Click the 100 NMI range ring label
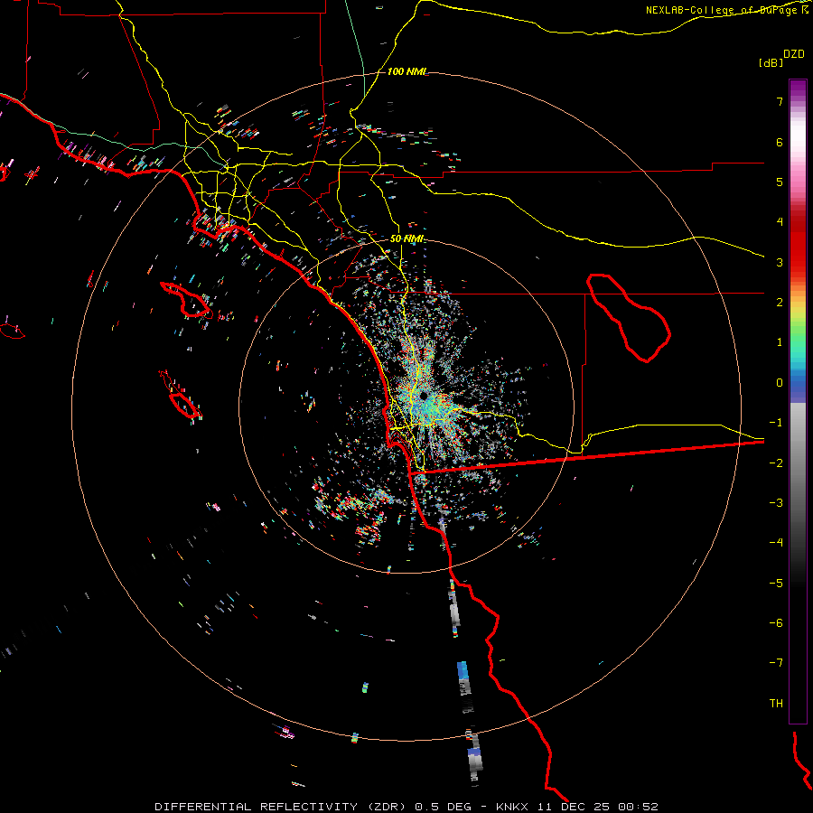 pyautogui.click(x=407, y=71)
